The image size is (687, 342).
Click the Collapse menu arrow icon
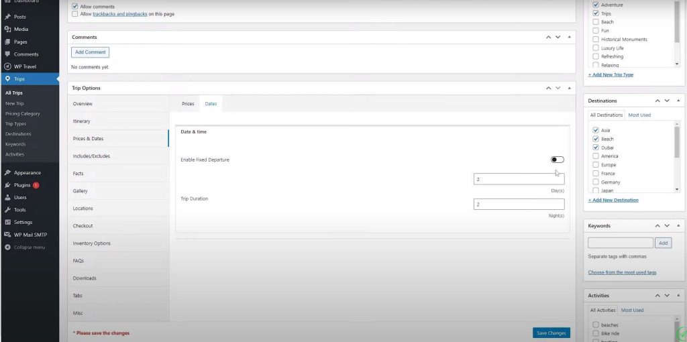(7, 247)
